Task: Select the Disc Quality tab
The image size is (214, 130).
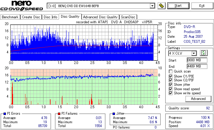Action: coord(70,17)
